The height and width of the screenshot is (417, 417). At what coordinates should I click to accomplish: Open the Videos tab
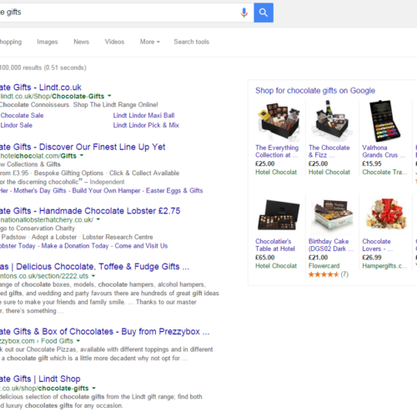pos(114,42)
